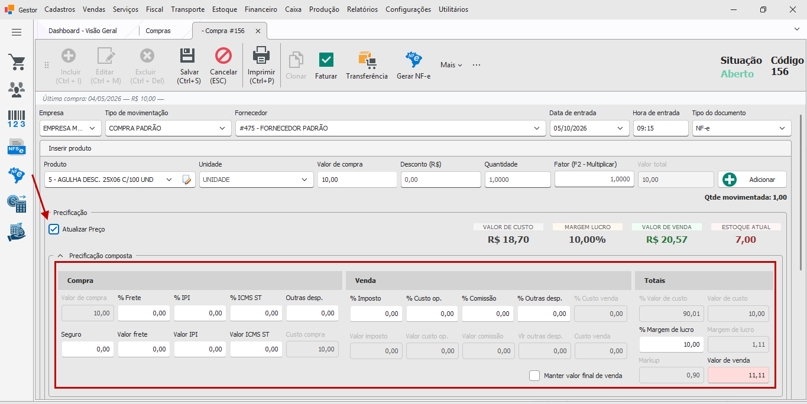The width and height of the screenshot is (807, 404).
Task: Edit product with the pencil icon
Action: (x=188, y=180)
